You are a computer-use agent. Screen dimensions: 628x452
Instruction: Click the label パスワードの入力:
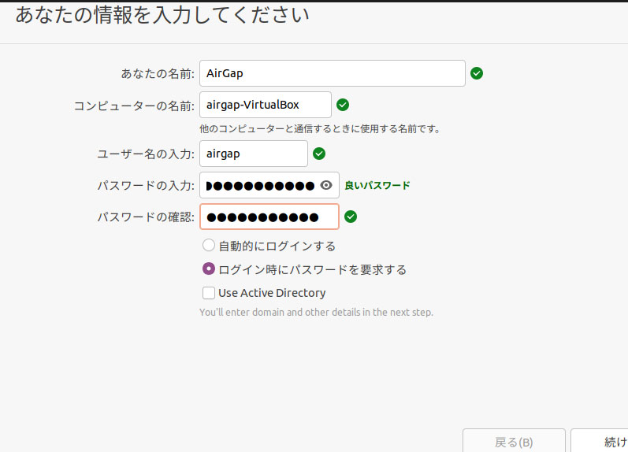[x=146, y=185]
